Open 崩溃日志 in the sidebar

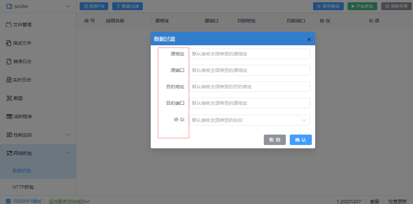tap(38, 61)
